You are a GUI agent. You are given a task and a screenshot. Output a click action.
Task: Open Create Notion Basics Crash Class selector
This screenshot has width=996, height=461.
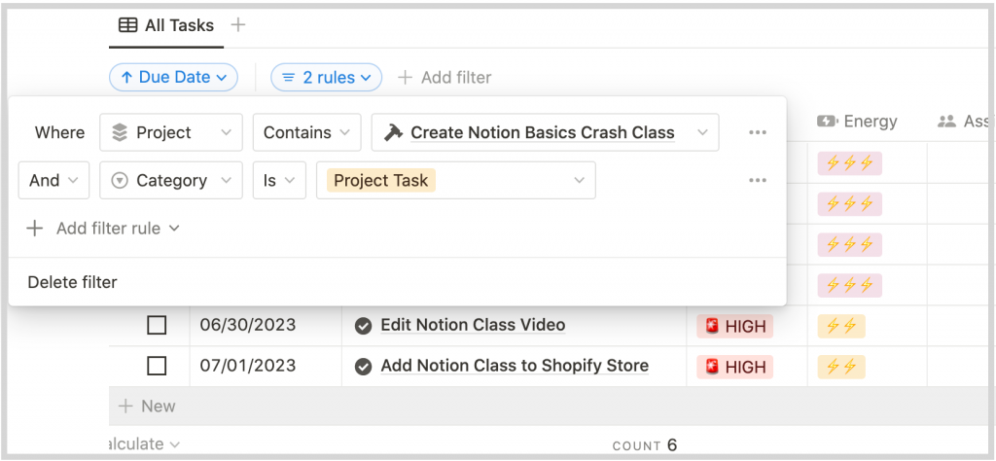point(545,132)
